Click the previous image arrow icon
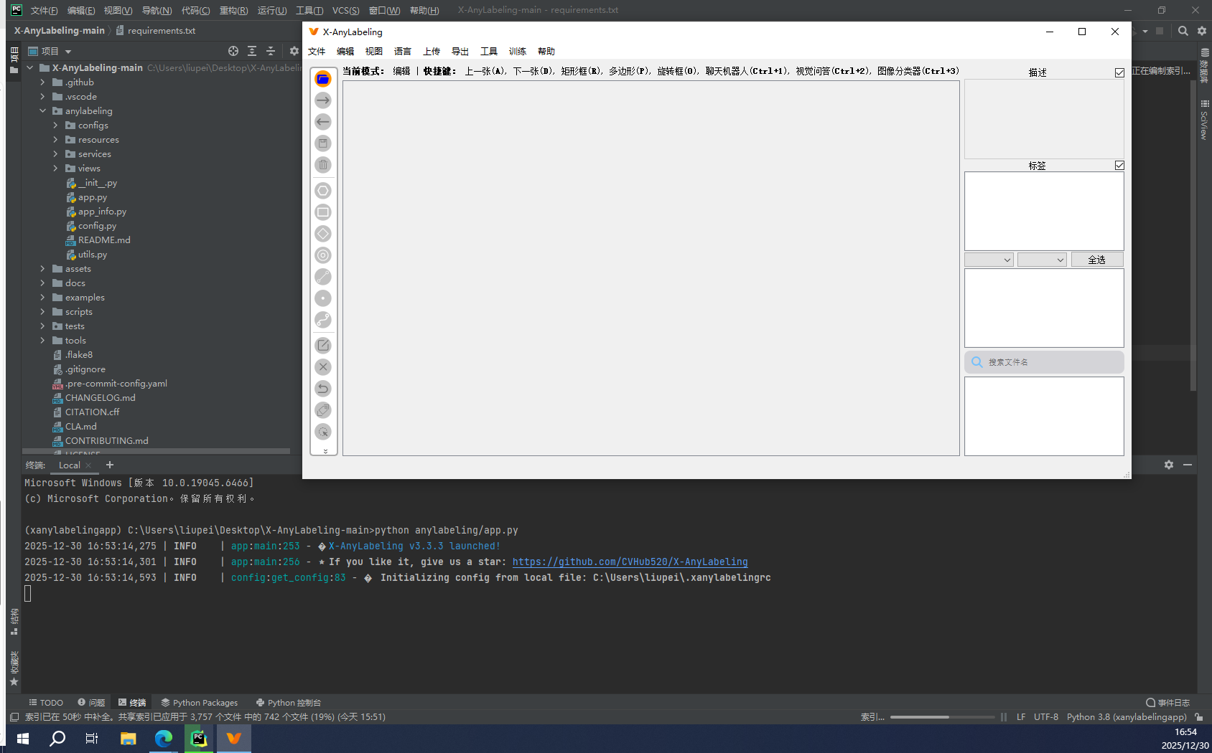 [x=323, y=122]
